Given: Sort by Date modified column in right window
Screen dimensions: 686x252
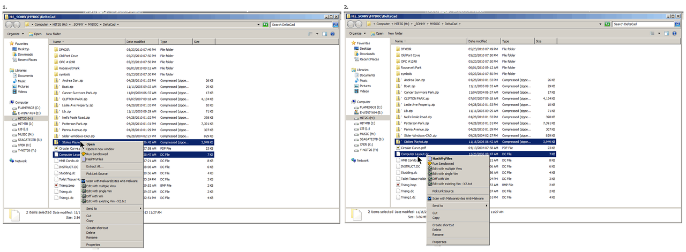Looking at the screenshot, I should 483,41.
